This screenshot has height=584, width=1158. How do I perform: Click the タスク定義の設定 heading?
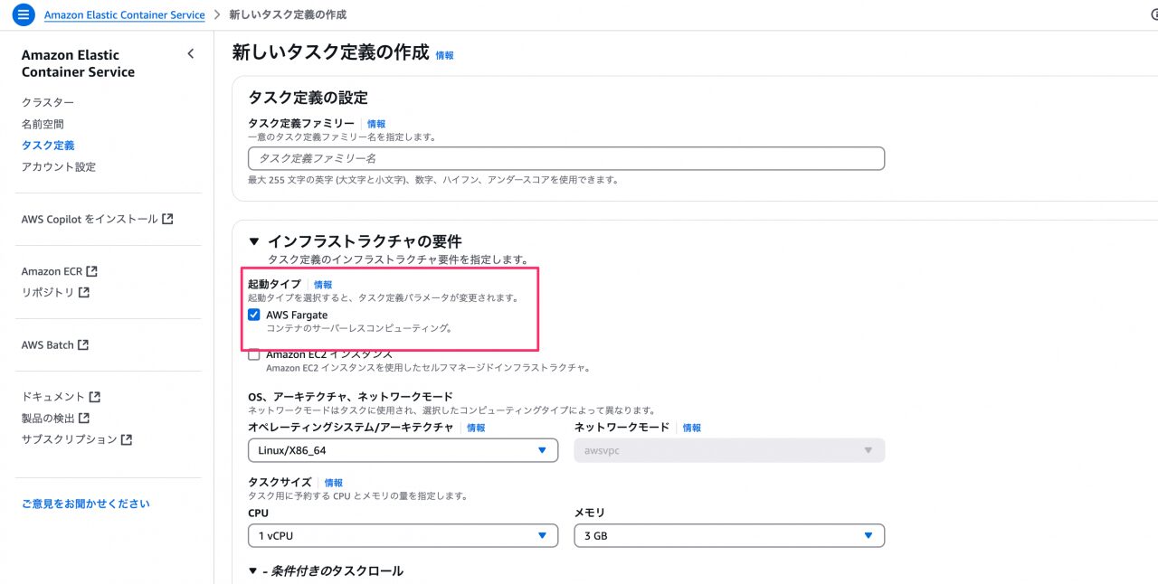[x=308, y=98]
